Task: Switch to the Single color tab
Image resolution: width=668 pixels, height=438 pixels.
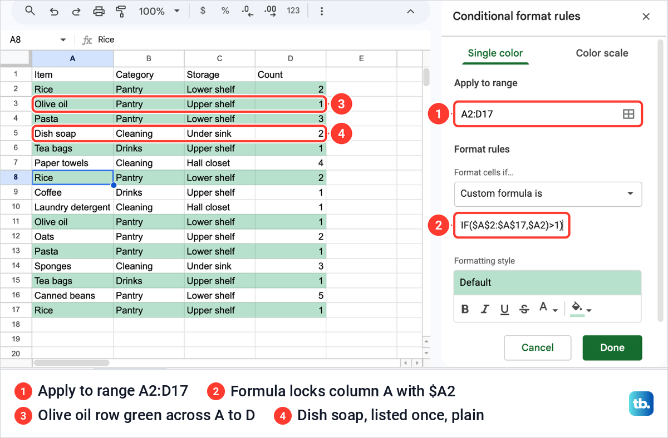Action: pos(495,53)
